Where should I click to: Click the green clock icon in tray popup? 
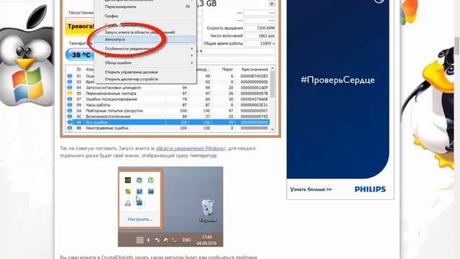point(151,180)
